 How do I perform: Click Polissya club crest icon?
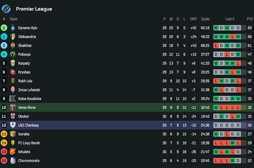(x=13, y=54)
